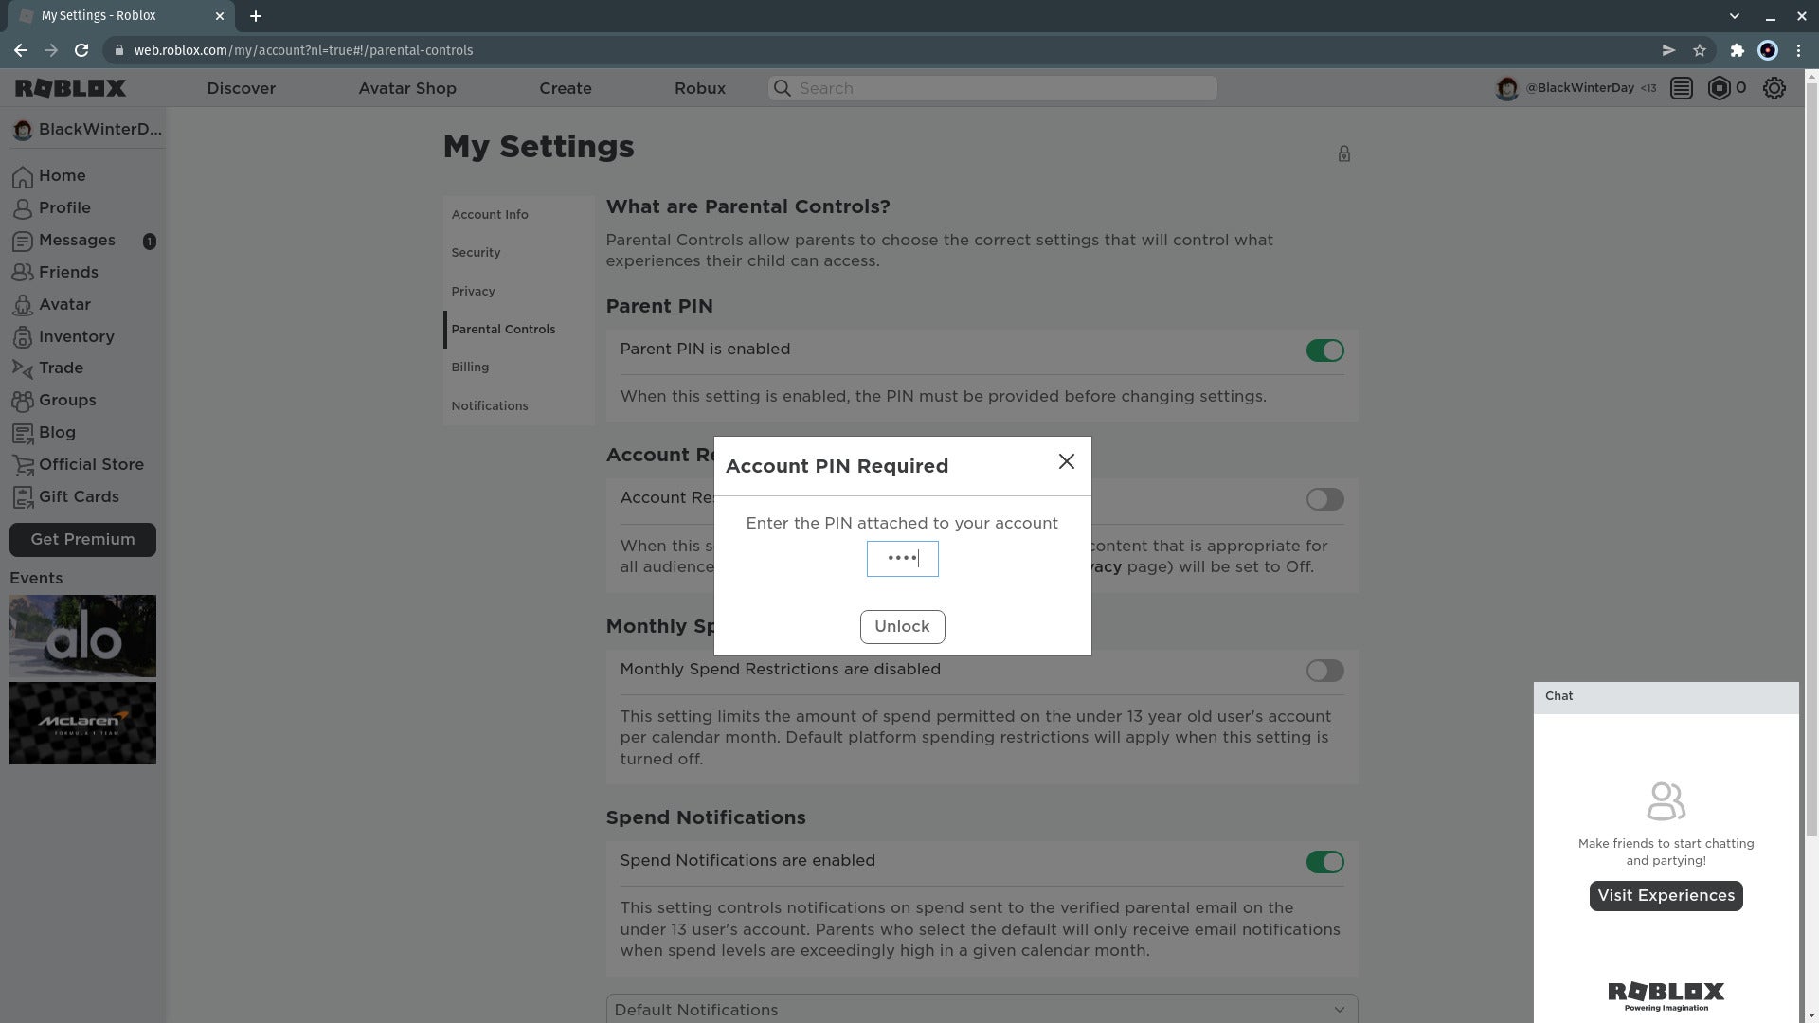
Task: Click the Get Premium button
Action: point(82,540)
